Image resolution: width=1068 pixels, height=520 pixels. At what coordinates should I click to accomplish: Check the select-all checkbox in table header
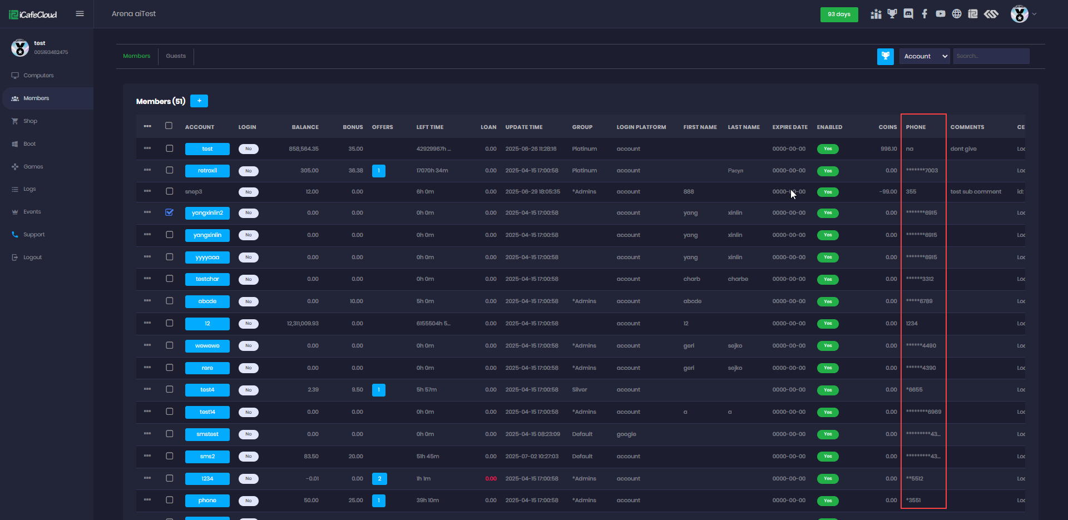169,126
